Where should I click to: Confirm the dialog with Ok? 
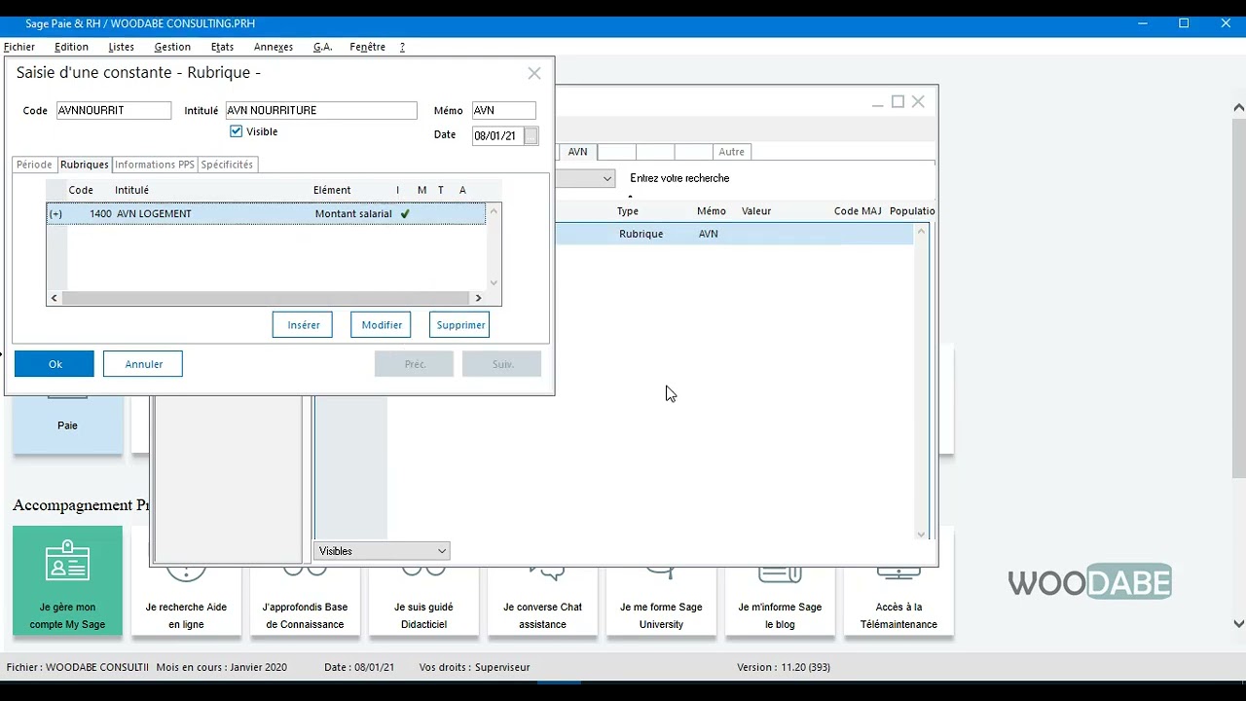tap(55, 364)
